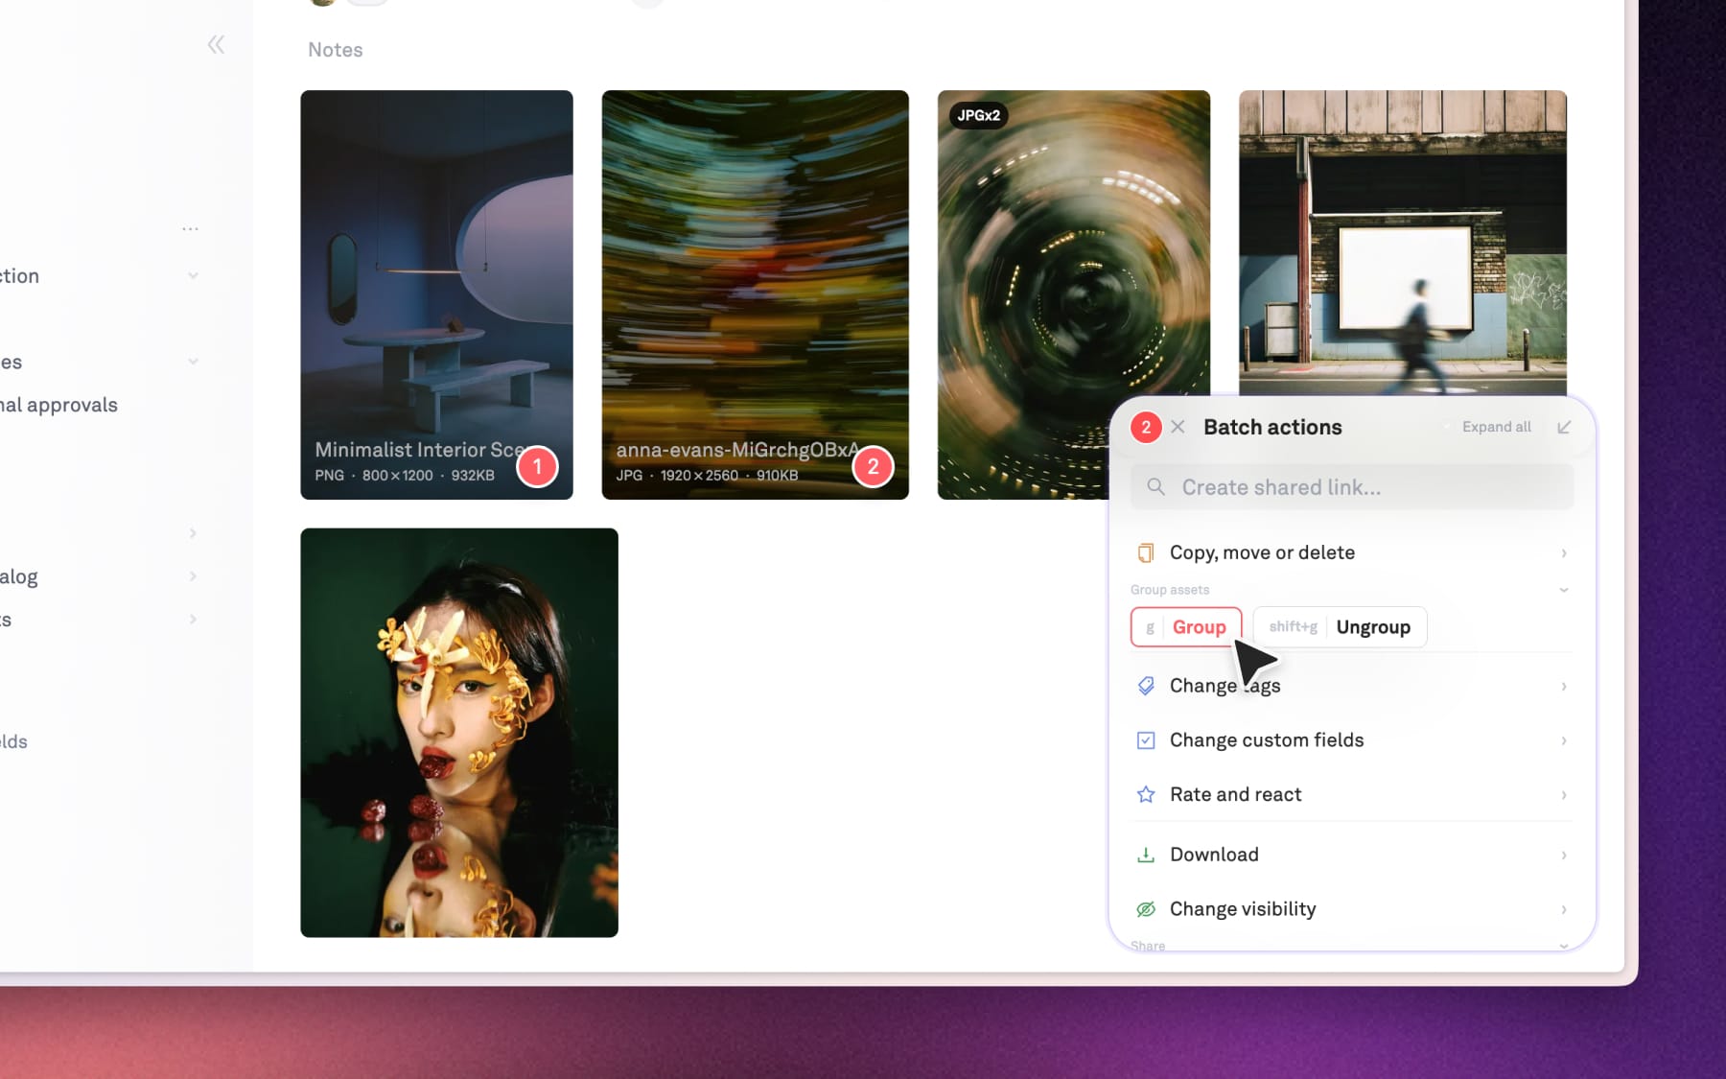Click the crossed-eye Change visibility icon

pyautogui.click(x=1145, y=909)
